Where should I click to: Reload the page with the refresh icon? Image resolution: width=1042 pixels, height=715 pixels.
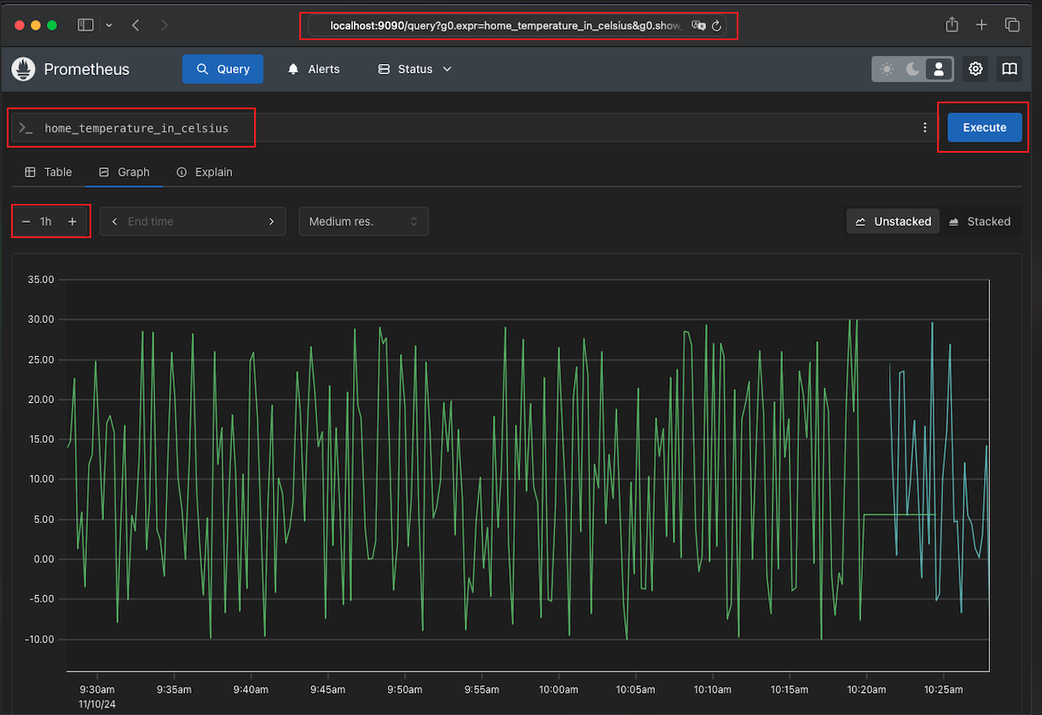[x=716, y=26]
